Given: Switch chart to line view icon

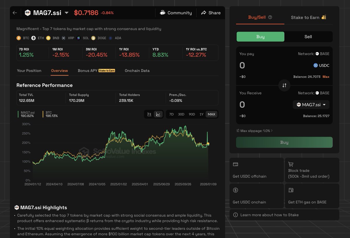Looking at the screenshot, I should pyautogui.click(x=158, y=114).
